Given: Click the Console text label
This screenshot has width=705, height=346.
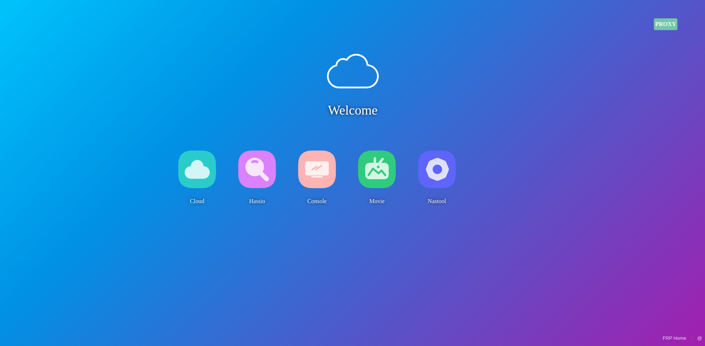Looking at the screenshot, I should [317, 201].
